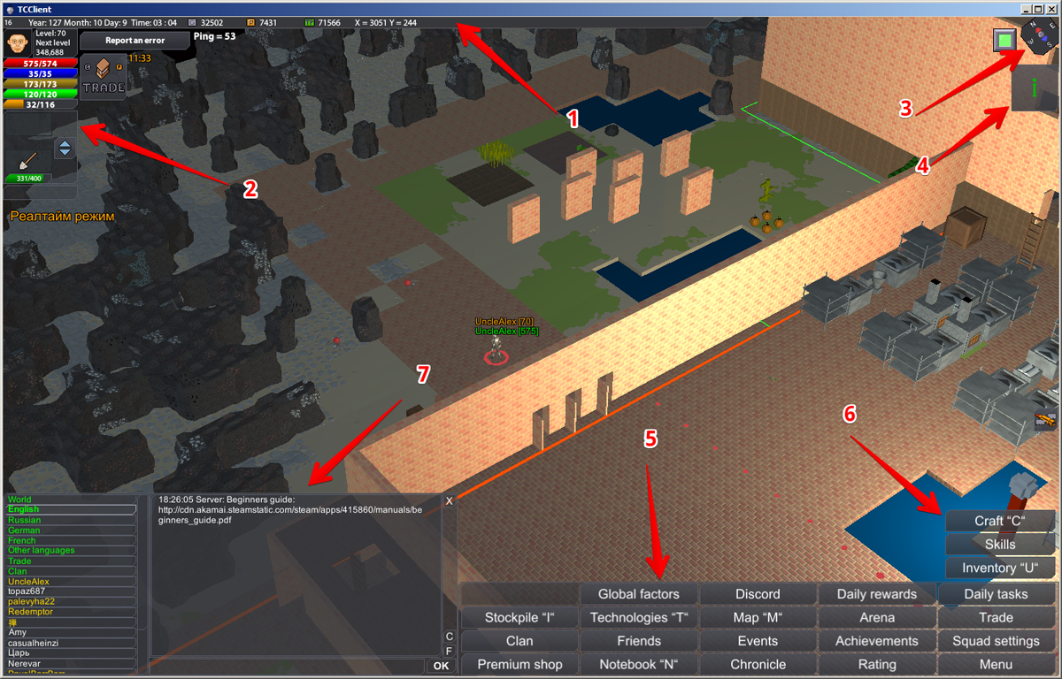This screenshot has height=679, width=1062.
Task: Select the World chat channel
Action: tap(71, 500)
